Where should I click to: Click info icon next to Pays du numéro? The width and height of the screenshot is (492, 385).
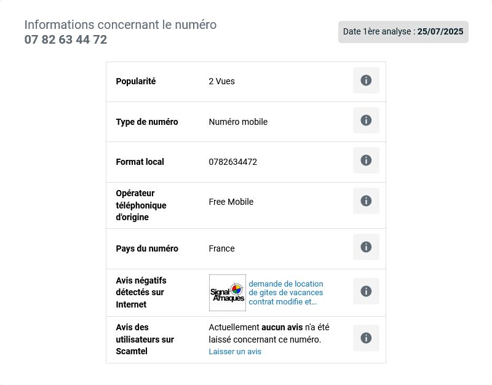click(x=366, y=247)
